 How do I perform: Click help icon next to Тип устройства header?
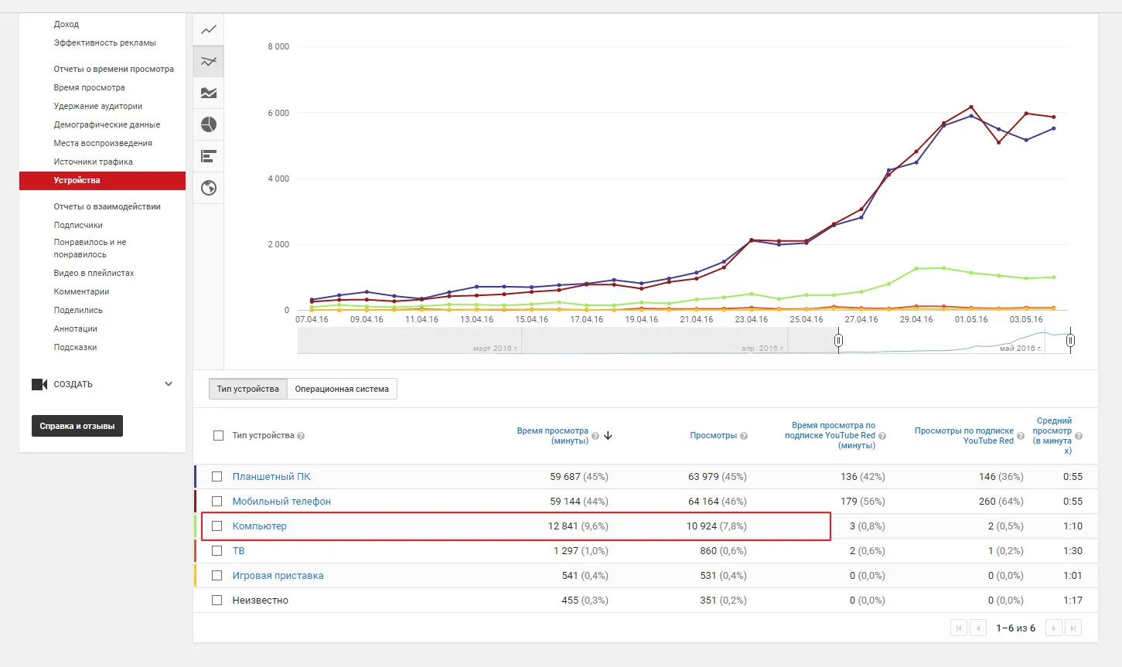[301, 436]
